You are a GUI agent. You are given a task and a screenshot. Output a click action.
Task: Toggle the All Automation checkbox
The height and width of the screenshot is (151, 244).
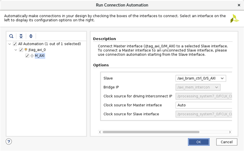pos(15,44)
